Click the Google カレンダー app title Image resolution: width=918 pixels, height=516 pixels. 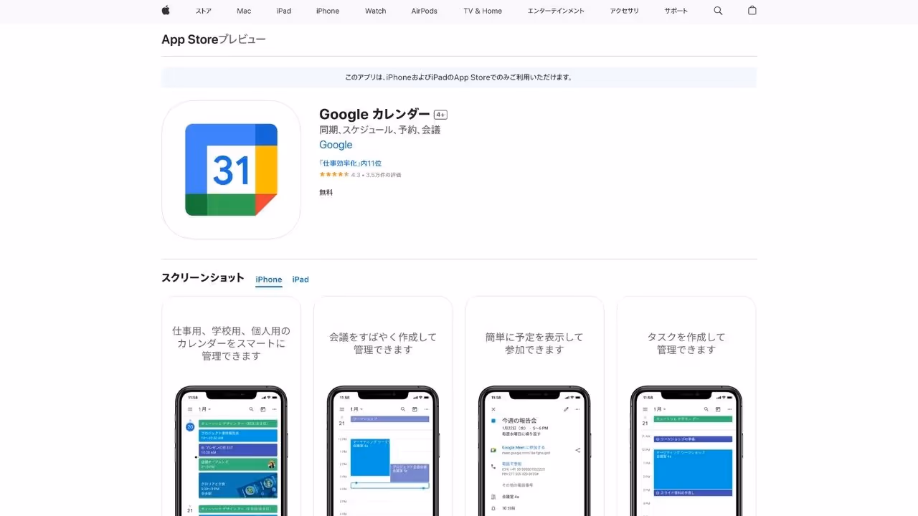tap(374, 114)
